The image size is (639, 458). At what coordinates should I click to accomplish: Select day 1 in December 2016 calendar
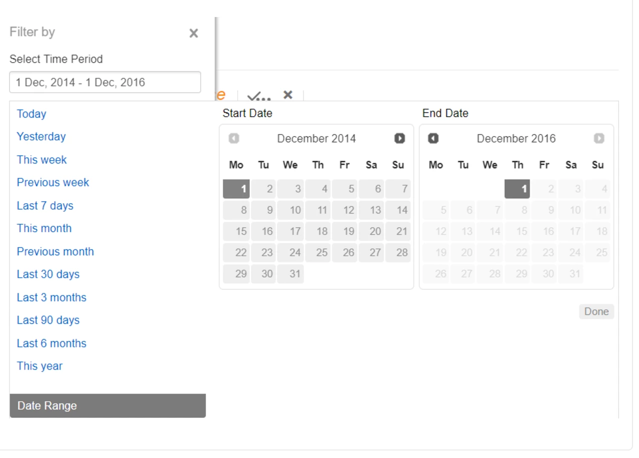point(517,189)
